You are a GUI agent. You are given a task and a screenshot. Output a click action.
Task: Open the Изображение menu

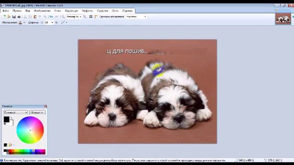click(x=42, y=11)
